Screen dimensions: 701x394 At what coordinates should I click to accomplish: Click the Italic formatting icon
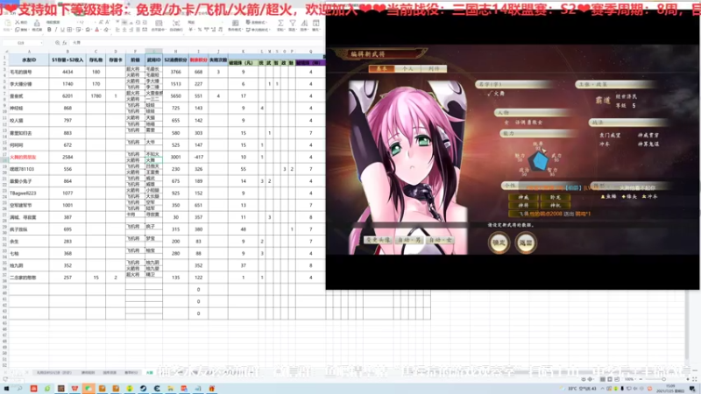[56, 30]
